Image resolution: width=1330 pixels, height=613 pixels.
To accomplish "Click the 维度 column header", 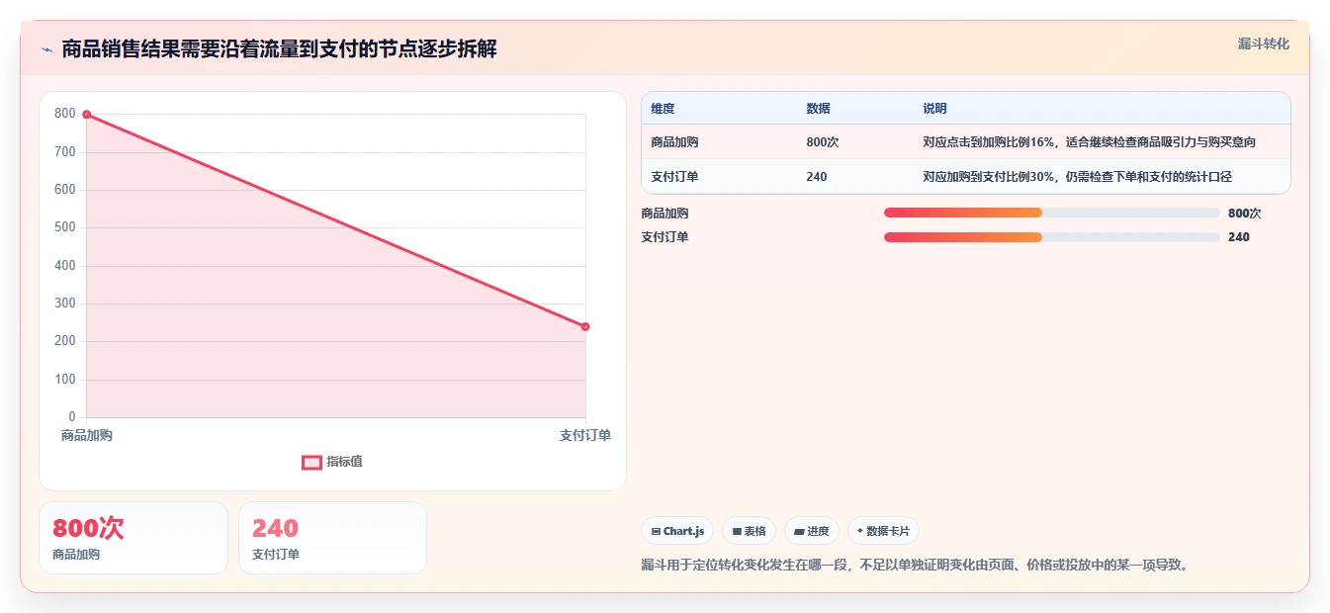I will [x=664, y=109].
